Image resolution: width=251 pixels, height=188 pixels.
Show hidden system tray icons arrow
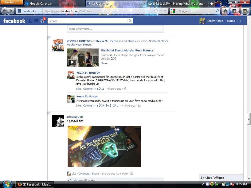click(203, 184)
